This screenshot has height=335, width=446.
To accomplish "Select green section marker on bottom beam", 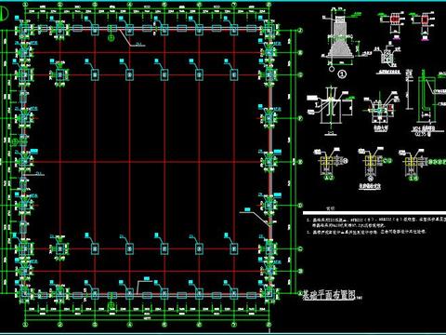I will tap(111, 306).
